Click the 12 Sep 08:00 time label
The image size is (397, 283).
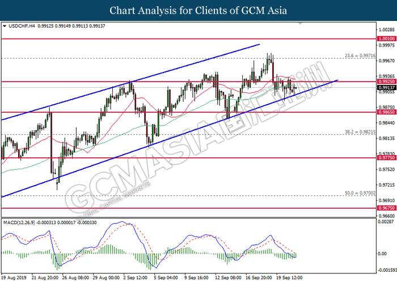coord(229,278)
